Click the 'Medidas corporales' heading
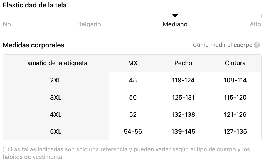The image size is (266, 168). (x=34, y=45)
